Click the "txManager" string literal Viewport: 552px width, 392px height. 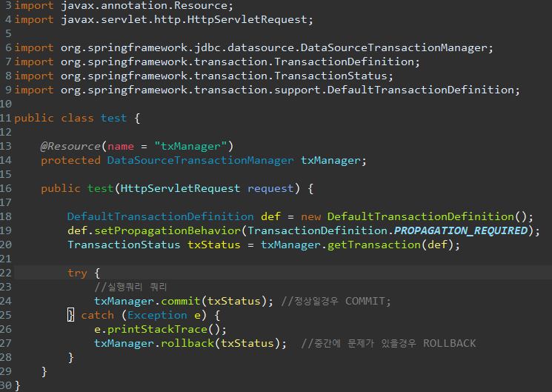(191, 146)
